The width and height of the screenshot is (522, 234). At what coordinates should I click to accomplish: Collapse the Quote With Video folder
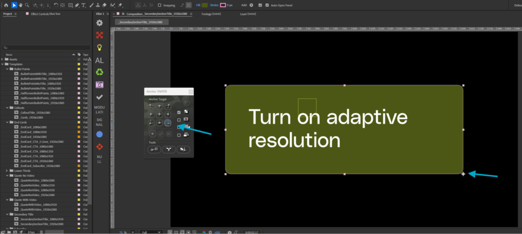click(x=7, y=200)
